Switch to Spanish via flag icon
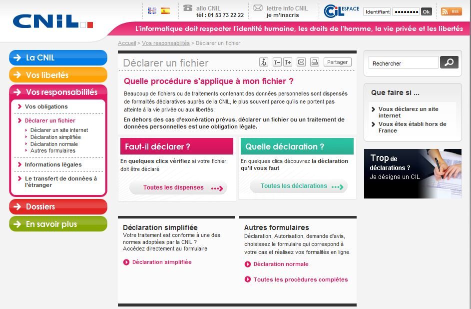 click(165, 10)
